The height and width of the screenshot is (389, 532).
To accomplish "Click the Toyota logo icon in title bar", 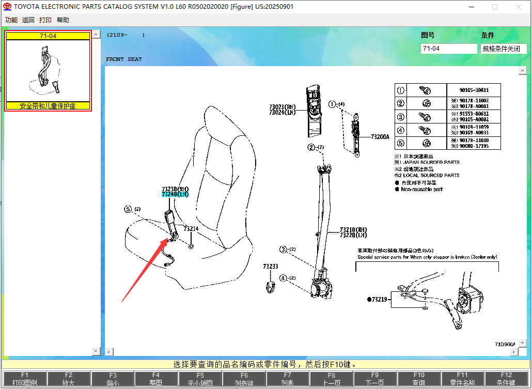I will pos(7,6).
